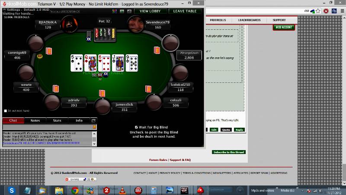Click the chat message input field

coord(47,127)
